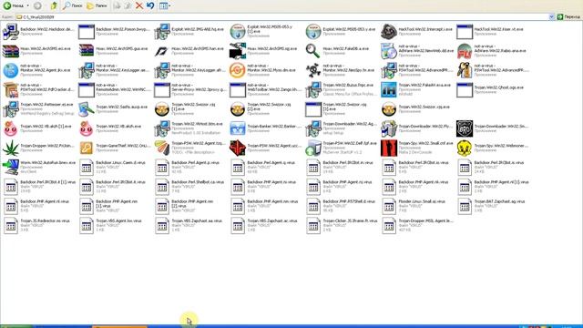
Task: Select Monitor.Win32.Agent.jko.exe blue globe icon
Action: coord(10,70)
